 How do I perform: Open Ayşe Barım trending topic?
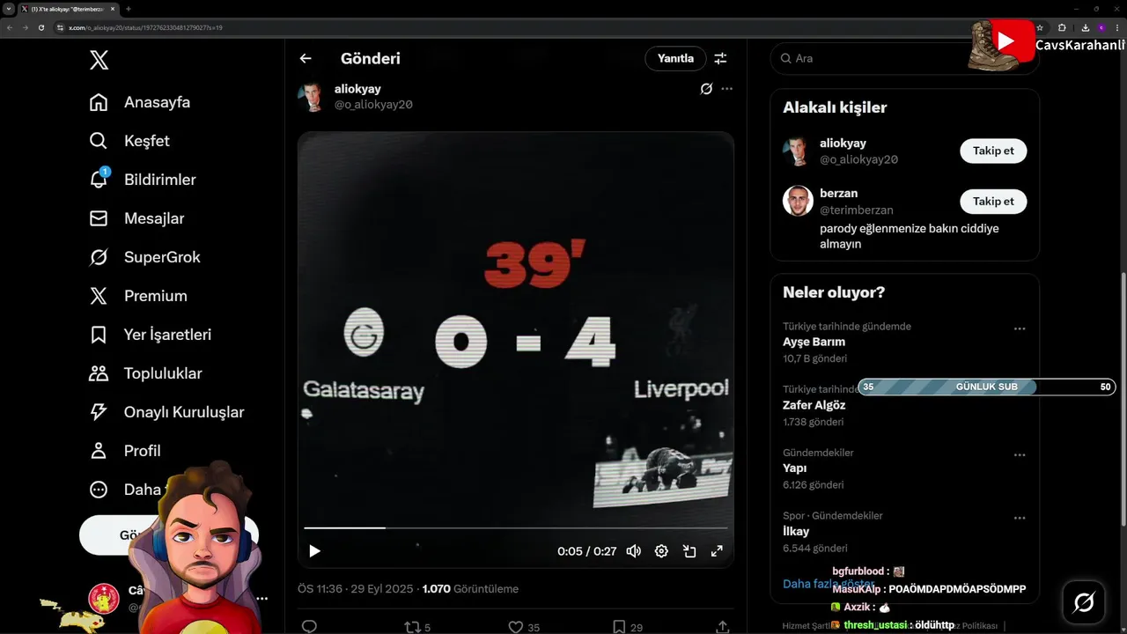814,342
